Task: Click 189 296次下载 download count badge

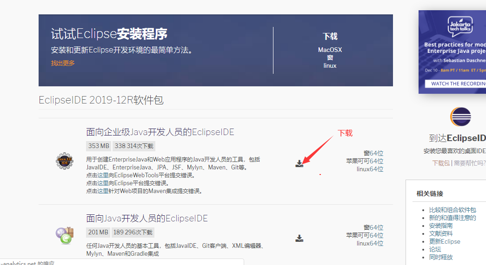Action: click(133, 232)
